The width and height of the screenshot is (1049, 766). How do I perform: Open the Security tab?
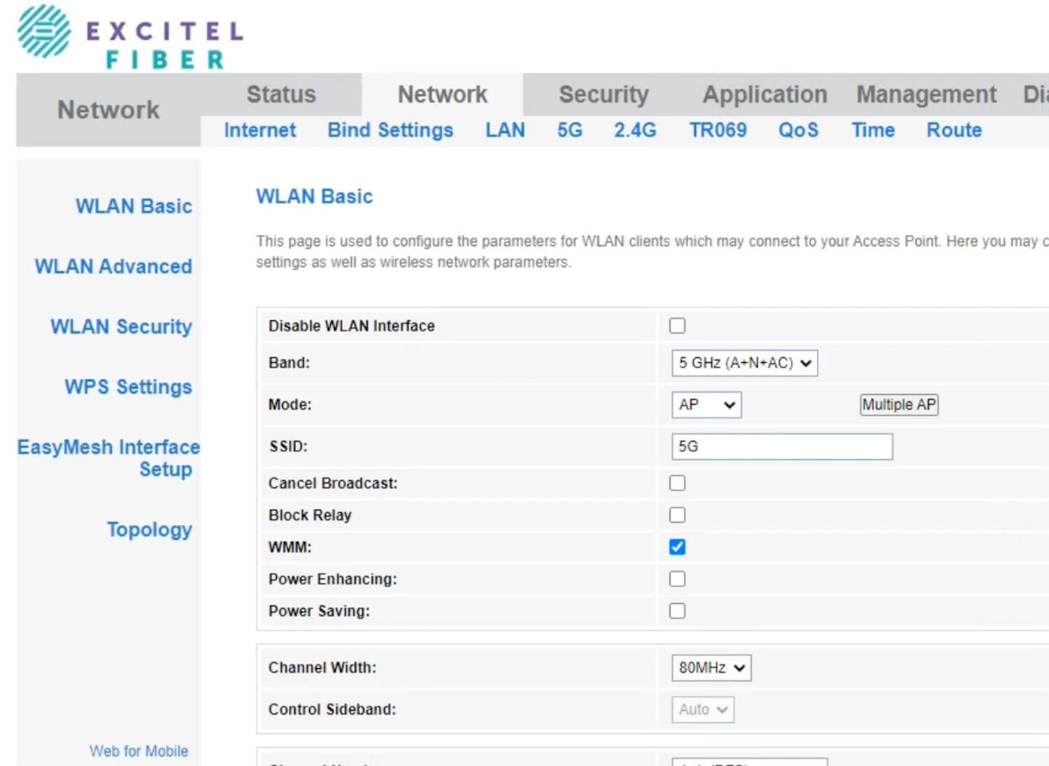(x=604, y=94)
